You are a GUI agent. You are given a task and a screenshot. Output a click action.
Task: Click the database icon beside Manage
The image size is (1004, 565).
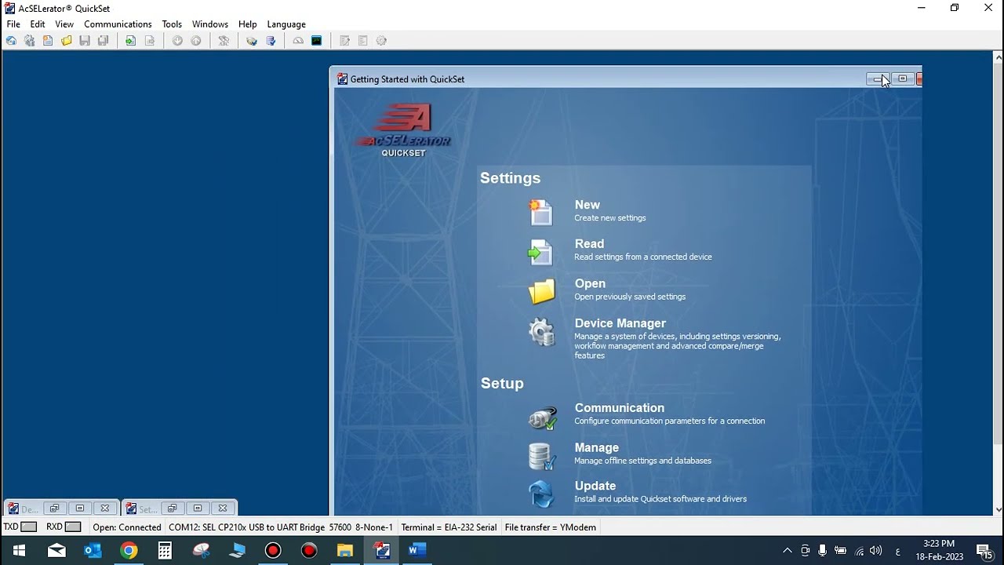coord(541,455)
